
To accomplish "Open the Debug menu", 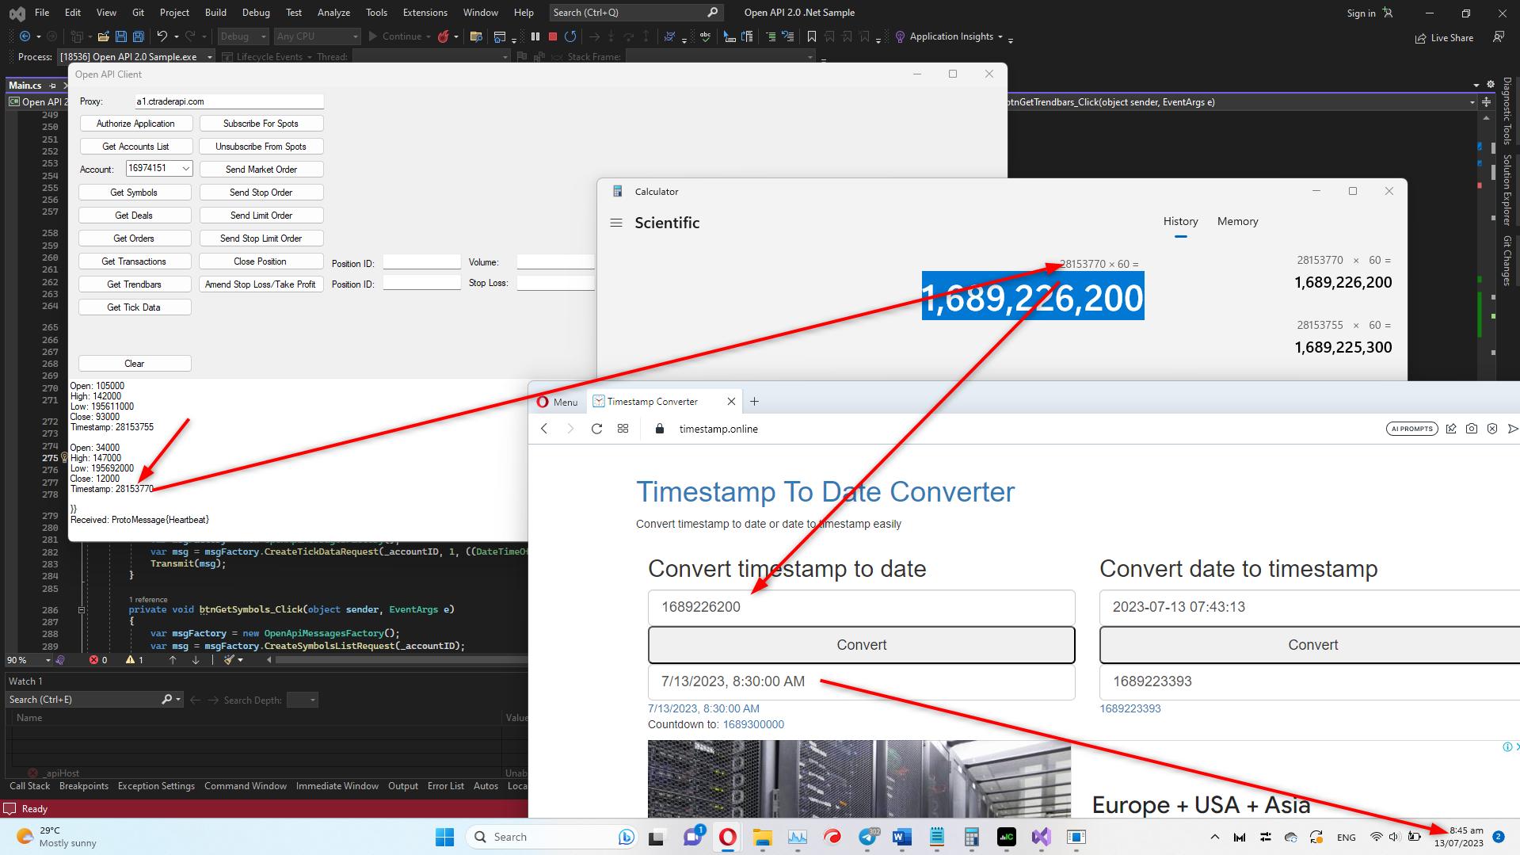I will tap(256, 13).
